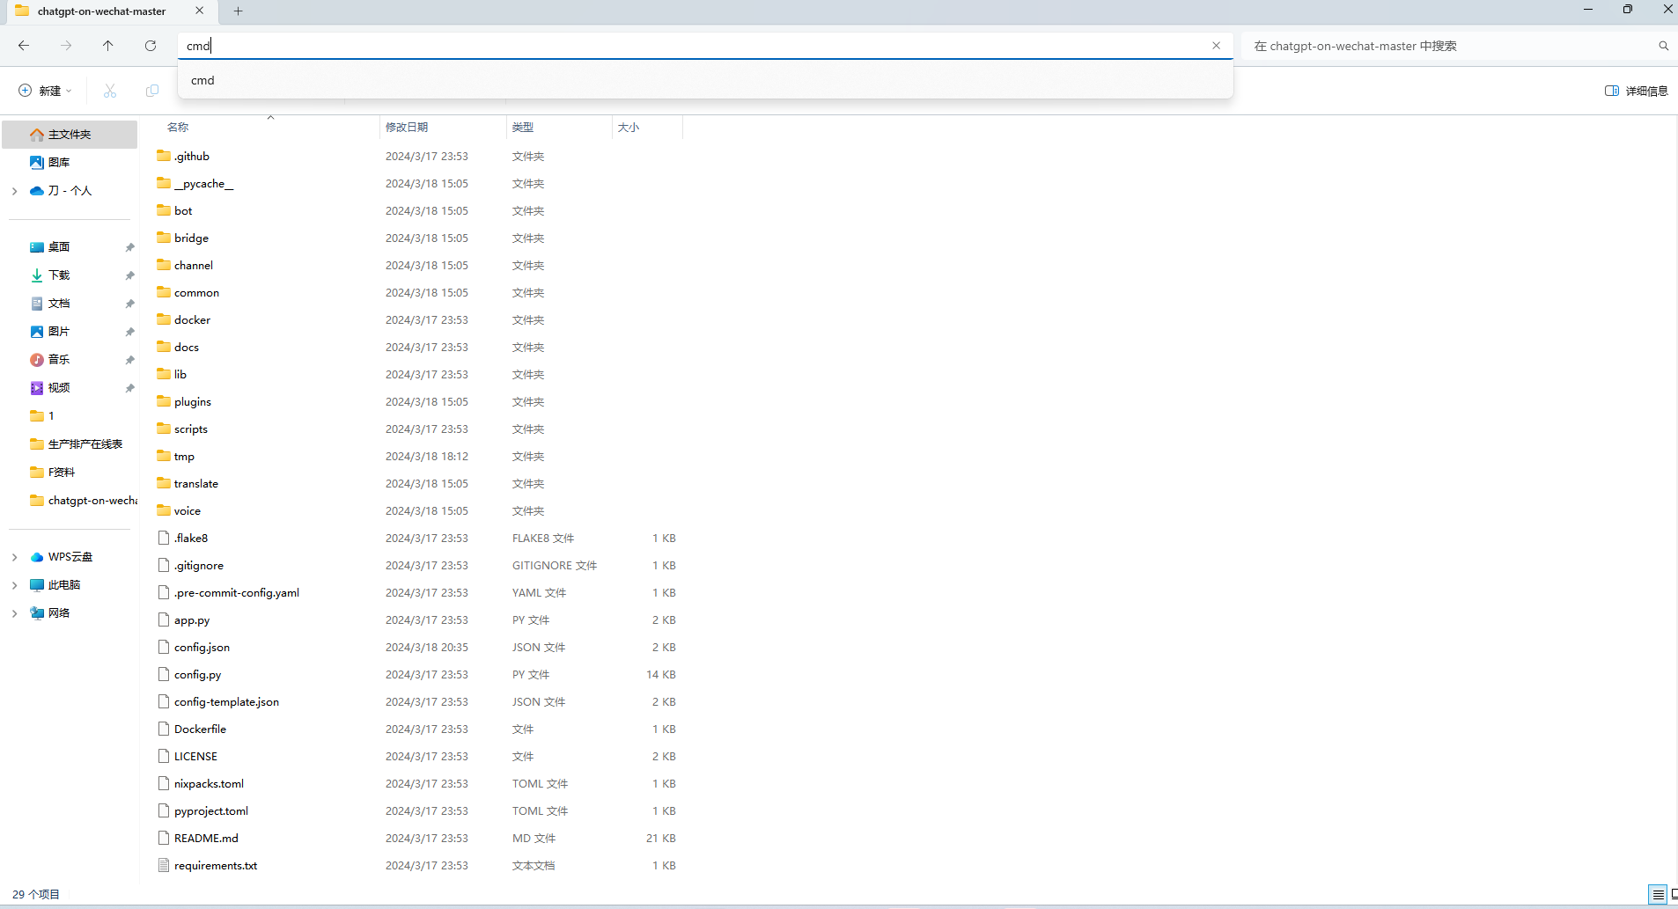Click the Cut scissors icon
Viewport: 1678px width, 909px height.
[110, 91]
